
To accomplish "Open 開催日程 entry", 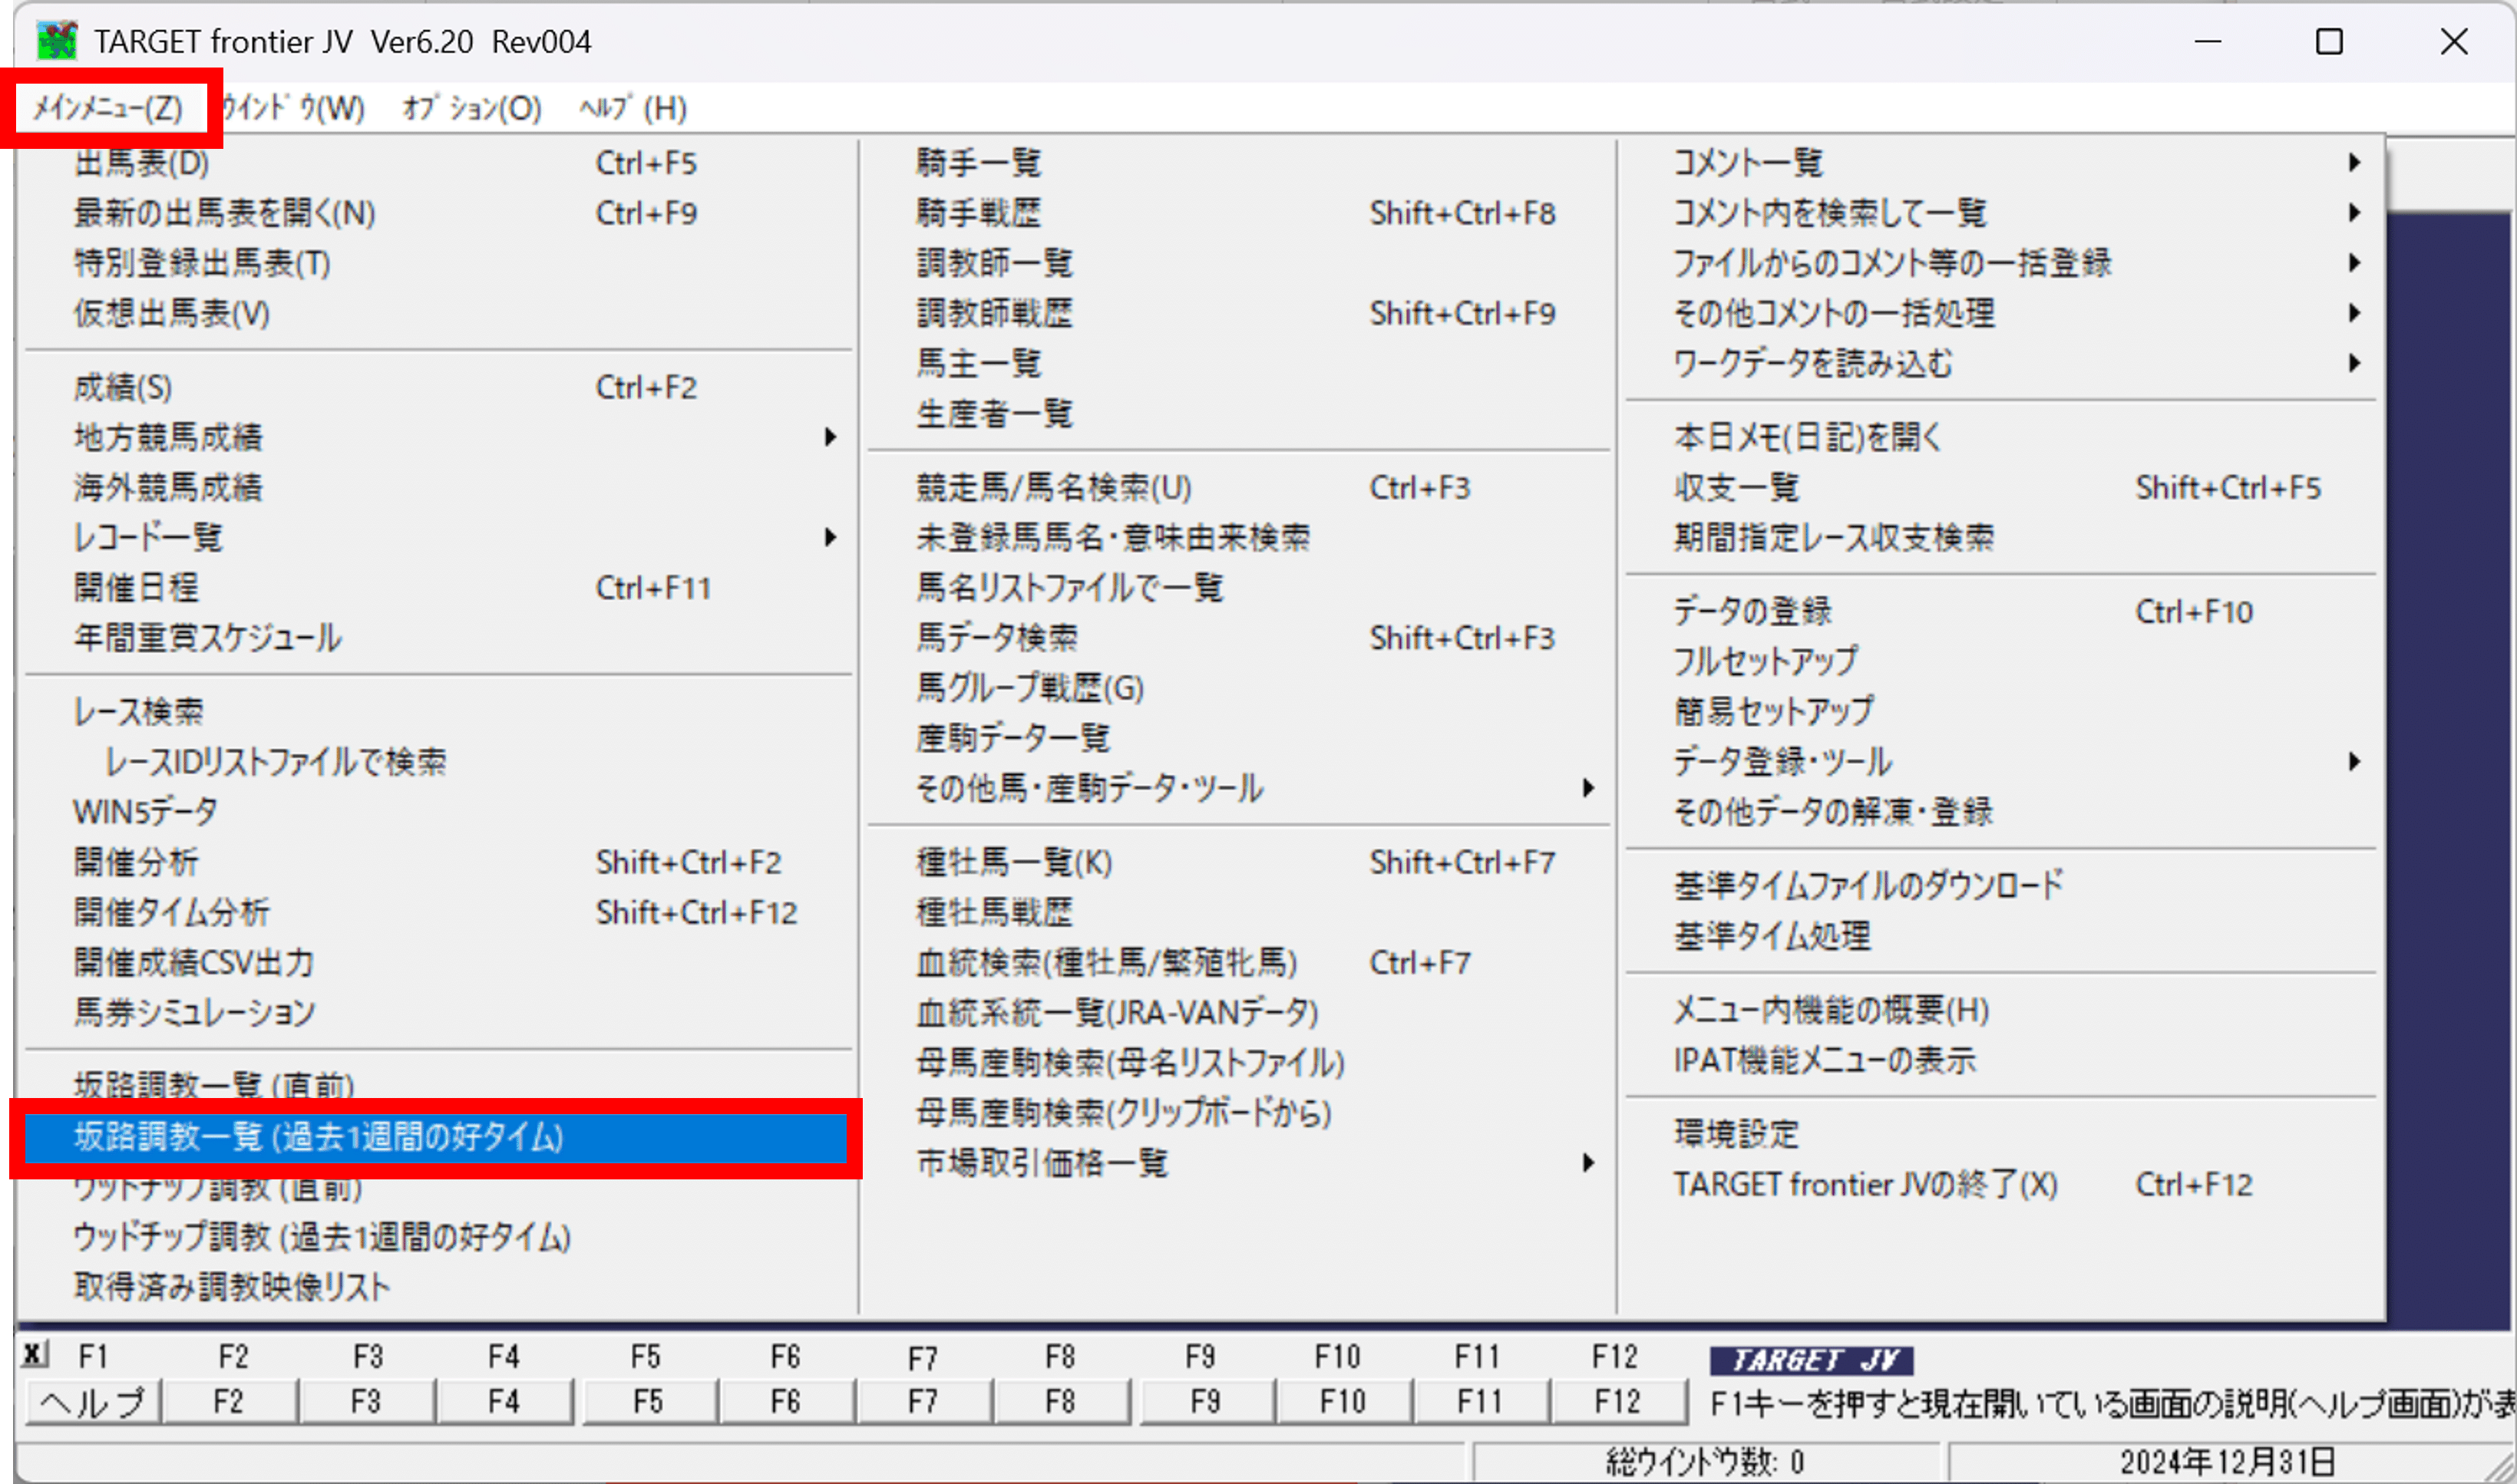I will click(438, 587).
